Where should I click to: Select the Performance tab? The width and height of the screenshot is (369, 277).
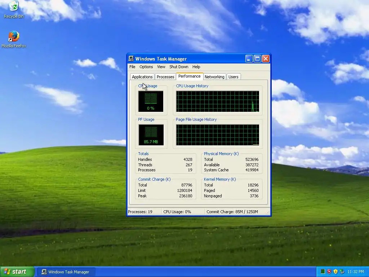(x=190, y=76)
